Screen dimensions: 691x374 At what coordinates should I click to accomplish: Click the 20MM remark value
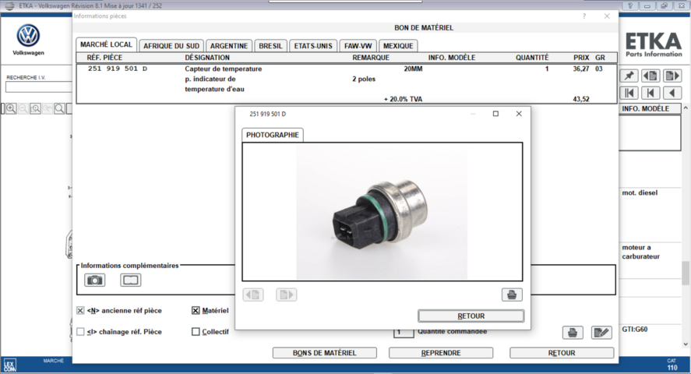(413, 69)
